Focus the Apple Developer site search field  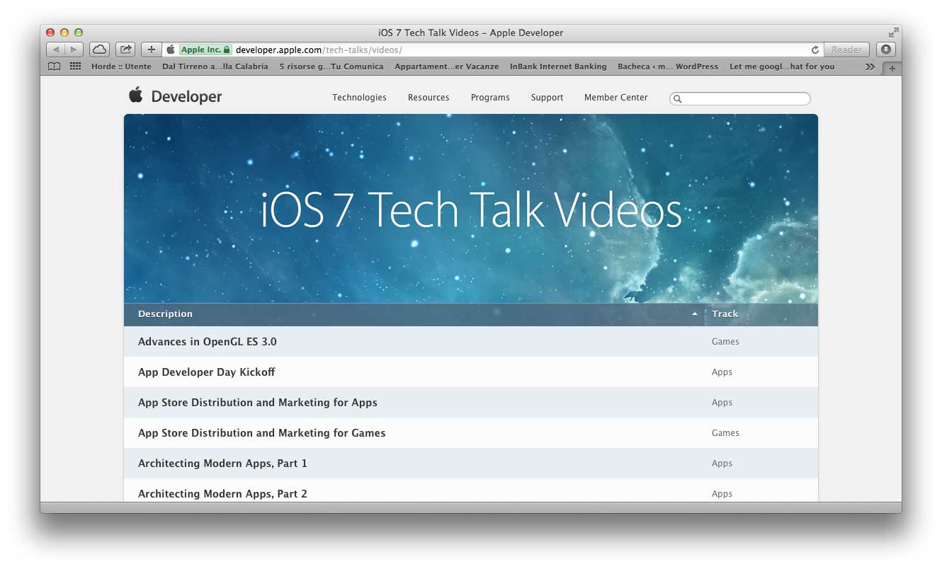point(740,99)
